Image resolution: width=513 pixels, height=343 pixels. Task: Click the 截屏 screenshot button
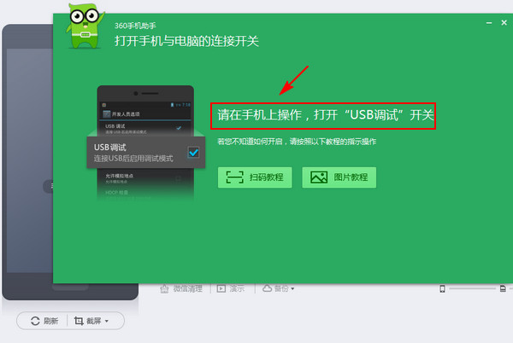pos(87,321)
